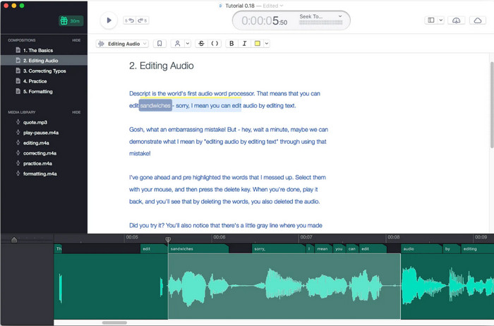494x326 pixels.
Task: Click the yellow highlight swatch
Action: tap(258, 44)
